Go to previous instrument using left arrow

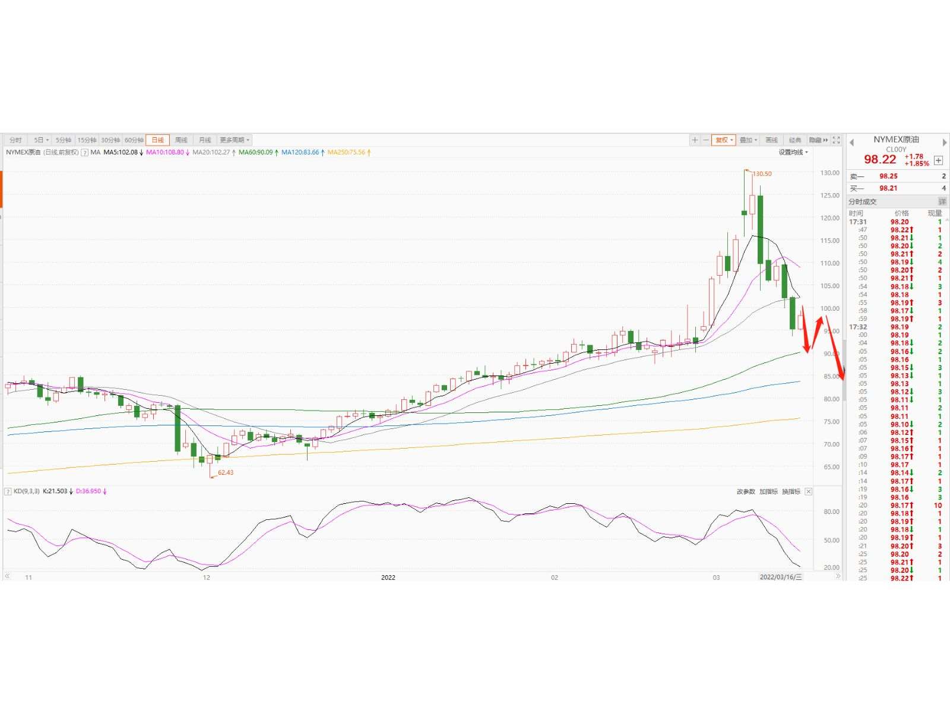coord(851,143)
